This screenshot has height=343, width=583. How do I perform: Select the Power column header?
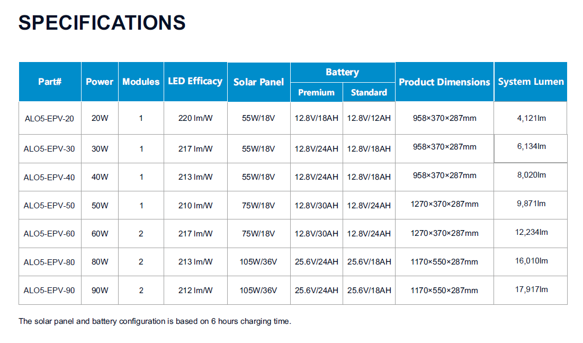tap(100, 82)
